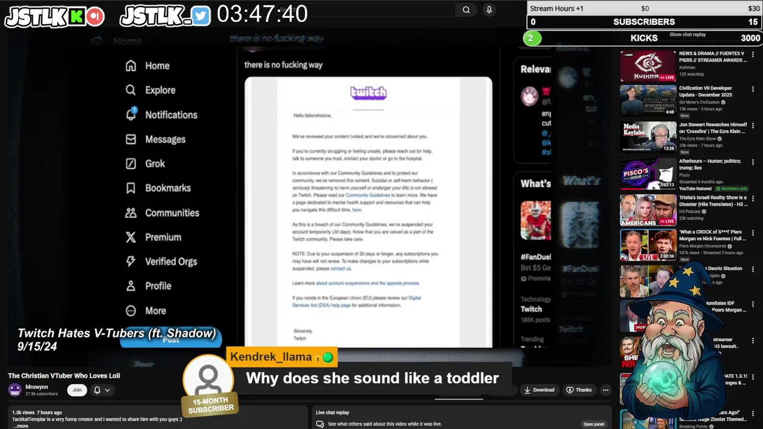Follow the Community Guidelines link in email
This screenshot has width=763, height=429.
368,195
